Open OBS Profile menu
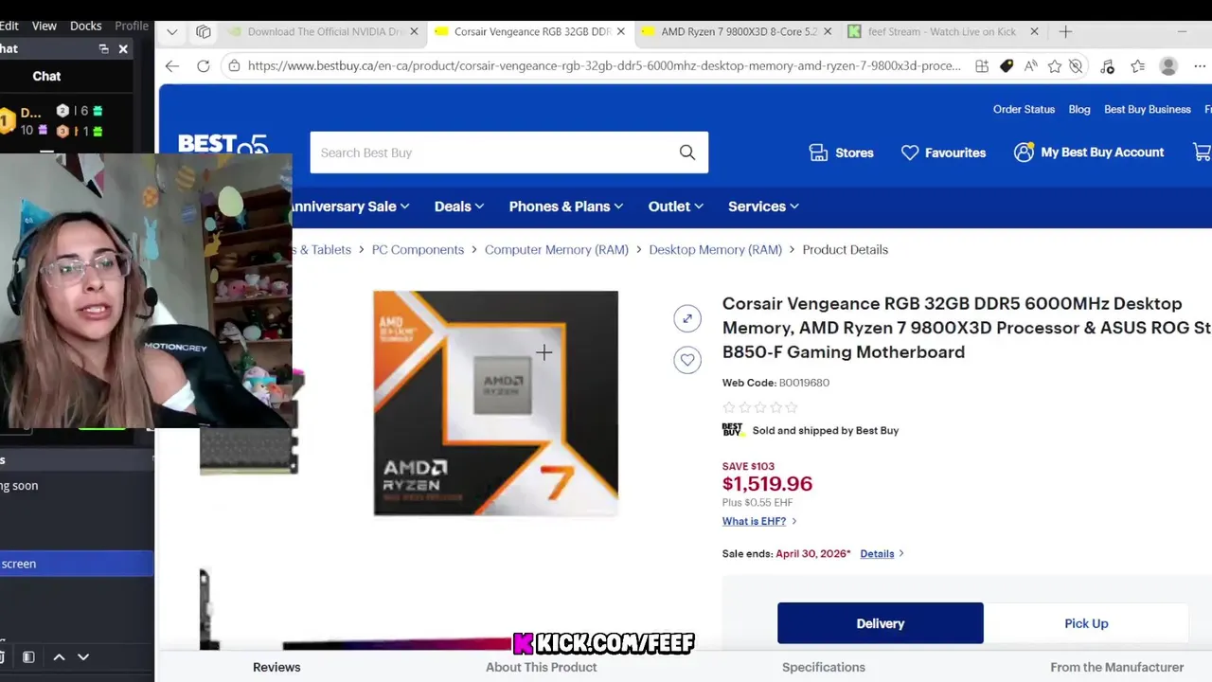Image resolution: width=1212 pixels, height=682 pixels. [x=132, y=26]
